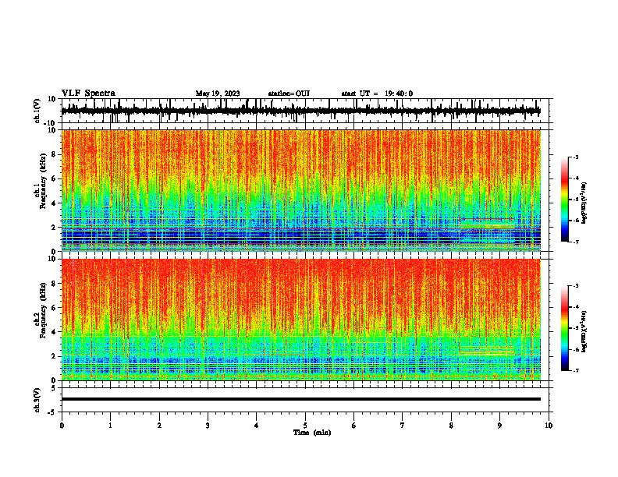Click the time axis tick label "3"
This screenshot has height=477, width=618.
point(208,426)
